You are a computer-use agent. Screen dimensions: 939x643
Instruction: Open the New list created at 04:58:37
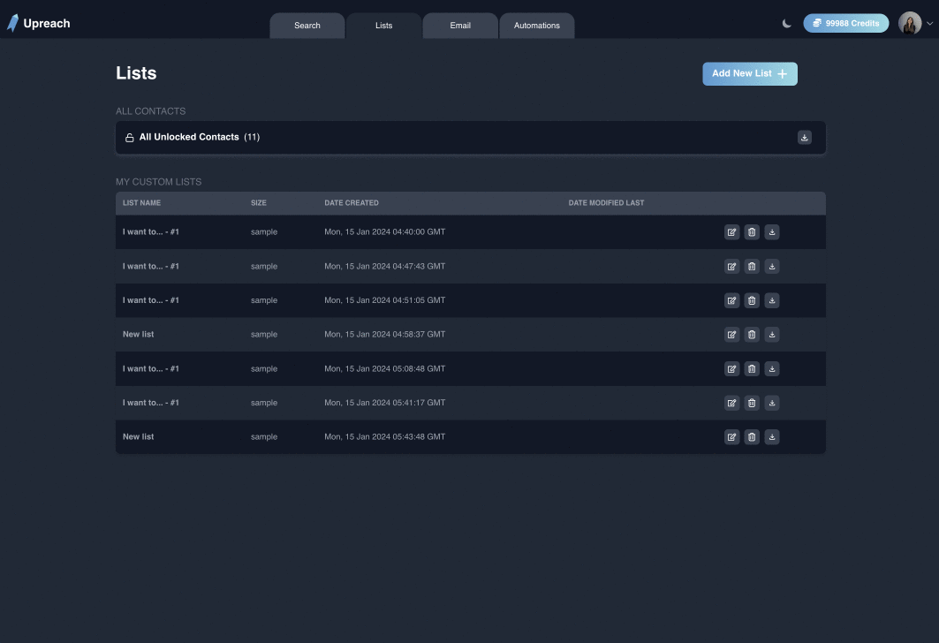139,334
